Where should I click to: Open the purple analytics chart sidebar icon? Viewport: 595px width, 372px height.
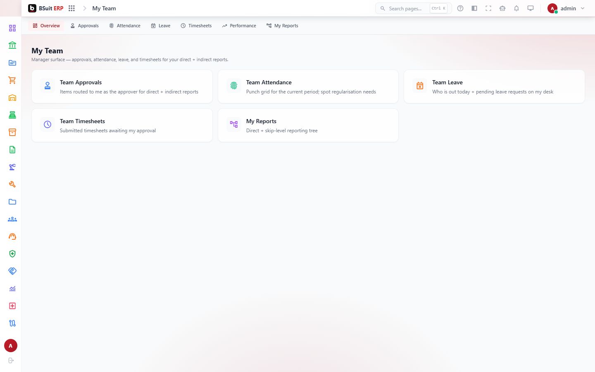pyautogui.click(x=12, y=289)
